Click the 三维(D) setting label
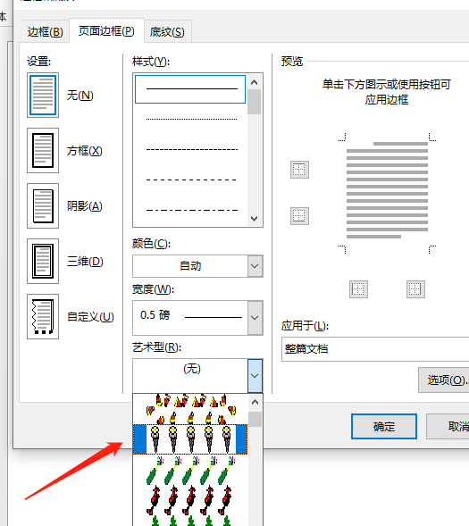Screen dimensions: 469x526 coord(85,262)
